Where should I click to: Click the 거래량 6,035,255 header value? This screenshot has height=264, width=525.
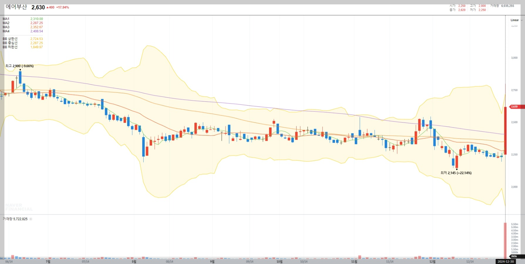click(x=502, y=6)
